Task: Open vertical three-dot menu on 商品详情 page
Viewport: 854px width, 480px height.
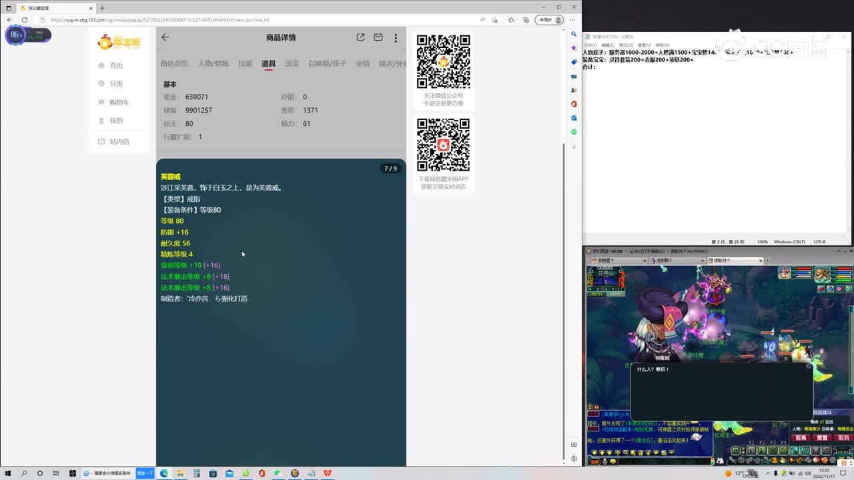Action: click(x=396, y=38)
